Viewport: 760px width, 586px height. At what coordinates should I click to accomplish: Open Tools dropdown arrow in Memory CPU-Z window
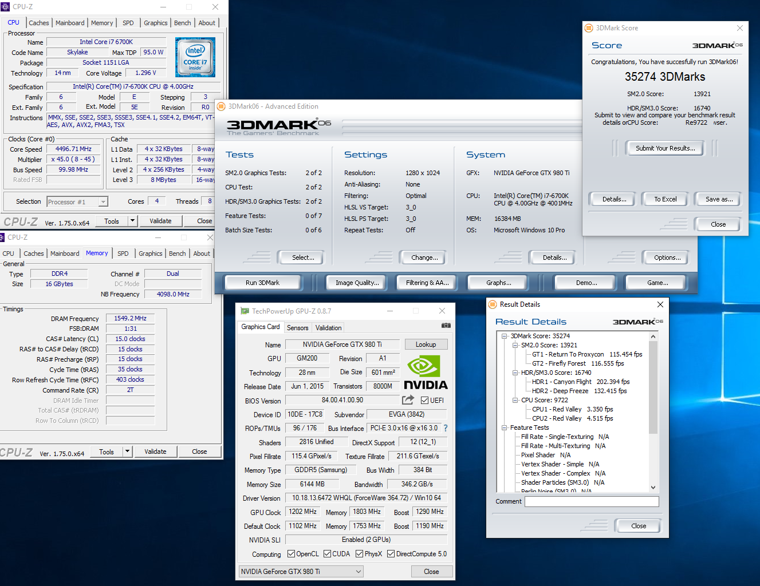point(127,452)
